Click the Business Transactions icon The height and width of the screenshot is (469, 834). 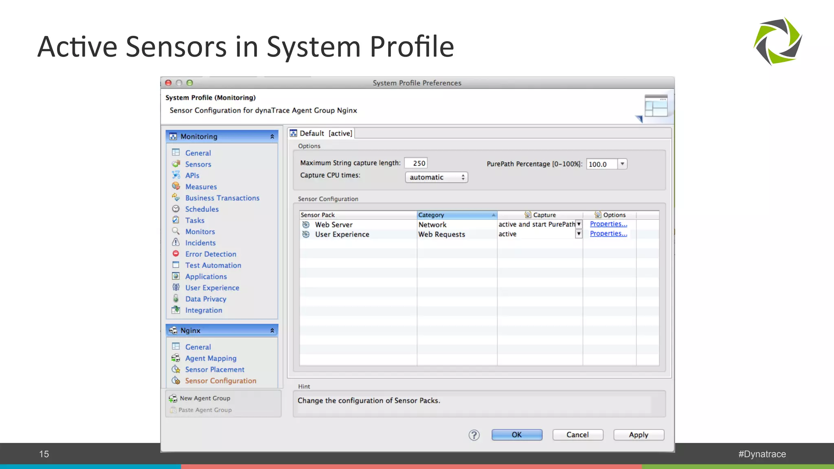(x=176, y=197)
